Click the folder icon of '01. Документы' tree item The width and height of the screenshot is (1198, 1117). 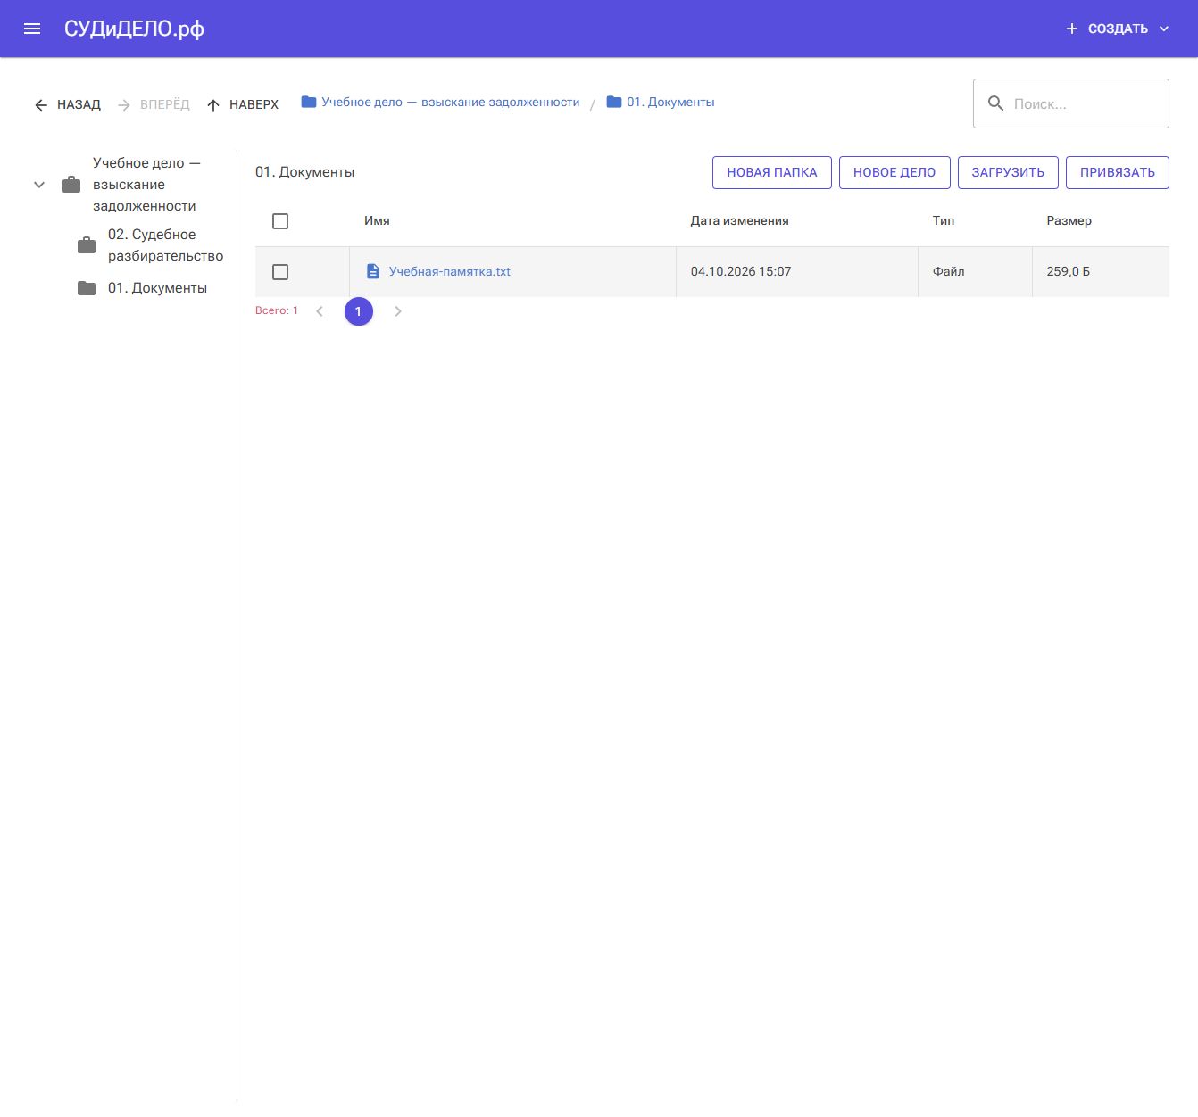point(87,288)
